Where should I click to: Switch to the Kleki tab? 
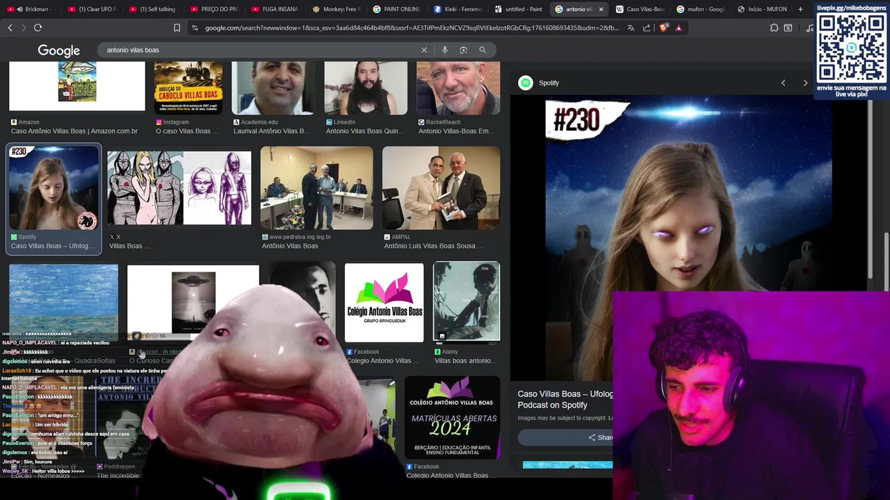[458, 9]
